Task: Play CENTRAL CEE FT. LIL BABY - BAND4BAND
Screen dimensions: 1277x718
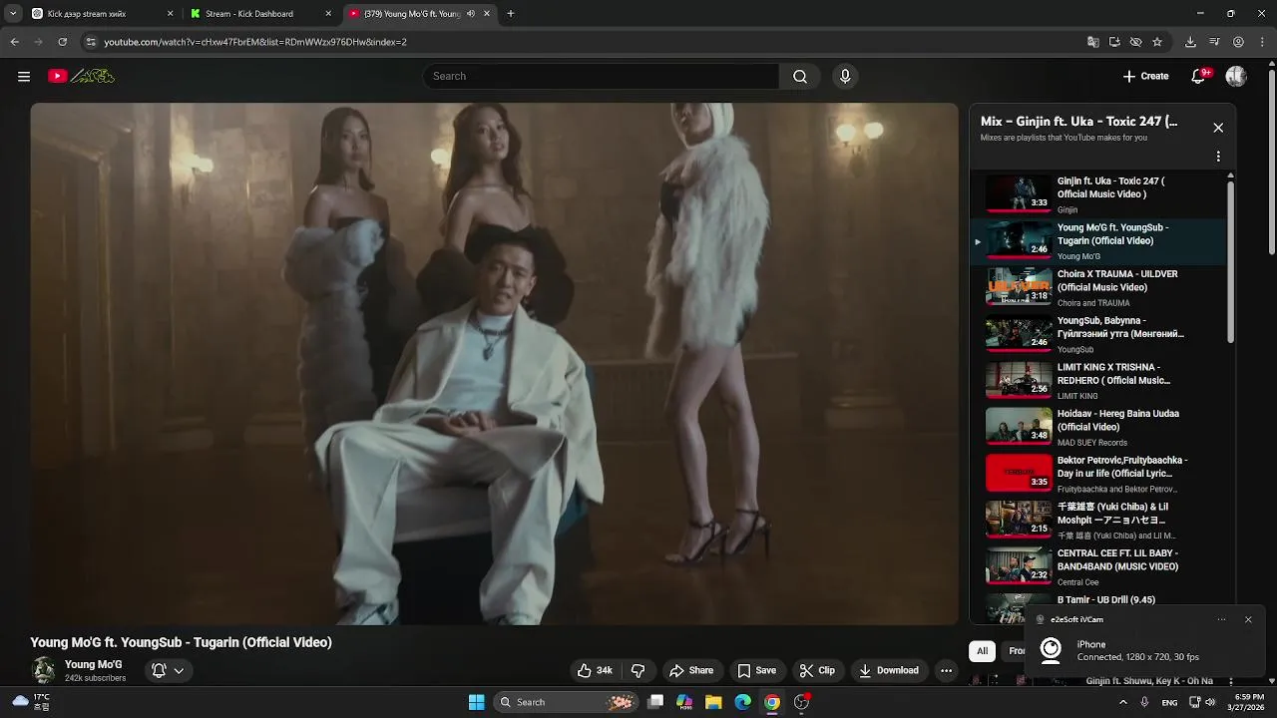Action: [1097, 566]
